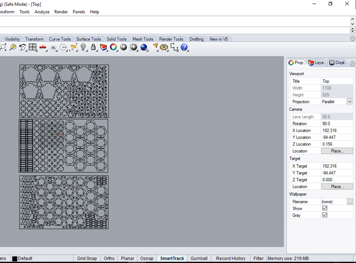Click the red car icon in toolbar
Viewport: 356px width, 263px height.
tap(43, 47)
